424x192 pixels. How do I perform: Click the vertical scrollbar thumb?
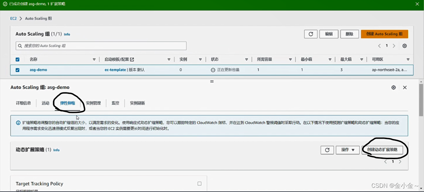click(x=421, y=100)
